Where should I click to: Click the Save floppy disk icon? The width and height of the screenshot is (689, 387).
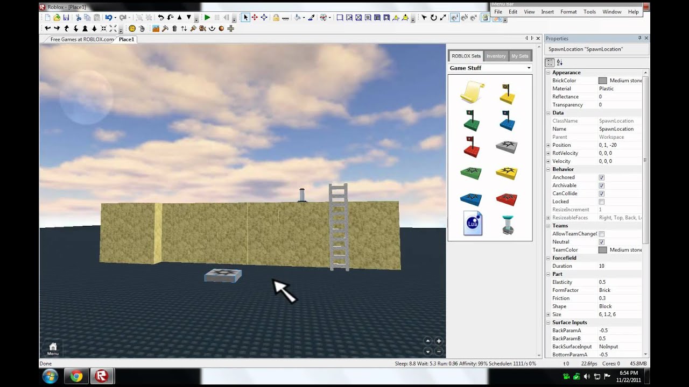point(66,18)
